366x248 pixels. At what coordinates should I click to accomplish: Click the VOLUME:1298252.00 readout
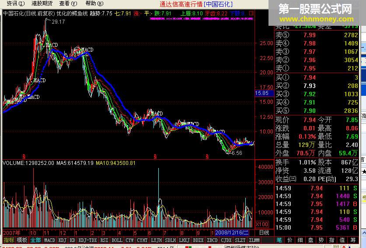(x=28, y=163)
